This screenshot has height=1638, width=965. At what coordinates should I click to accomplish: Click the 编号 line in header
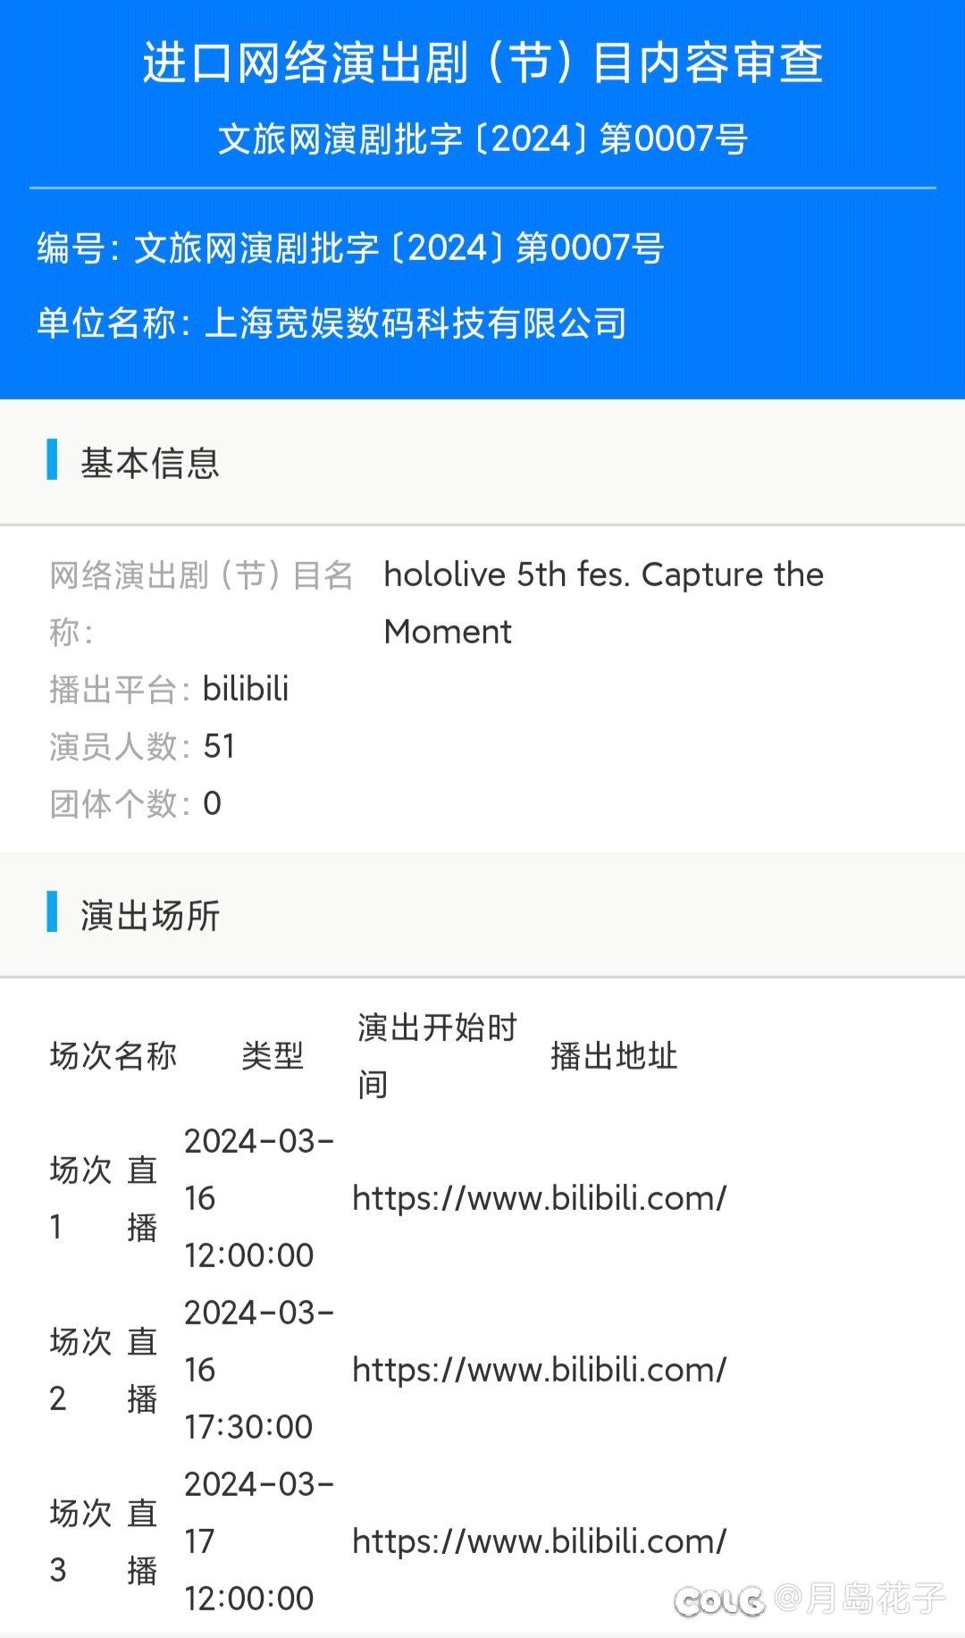click(x=350, y=248)
